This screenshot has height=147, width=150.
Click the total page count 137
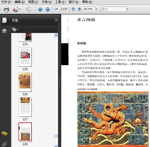[x=65, y=9]
